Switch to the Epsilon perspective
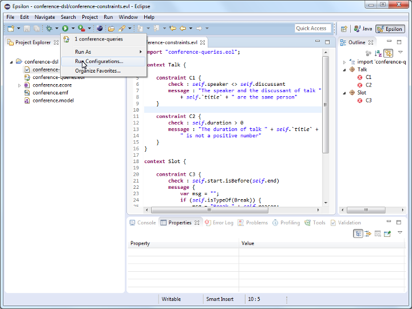This screenshot has height=309, width=412. (x=390, y=29)
